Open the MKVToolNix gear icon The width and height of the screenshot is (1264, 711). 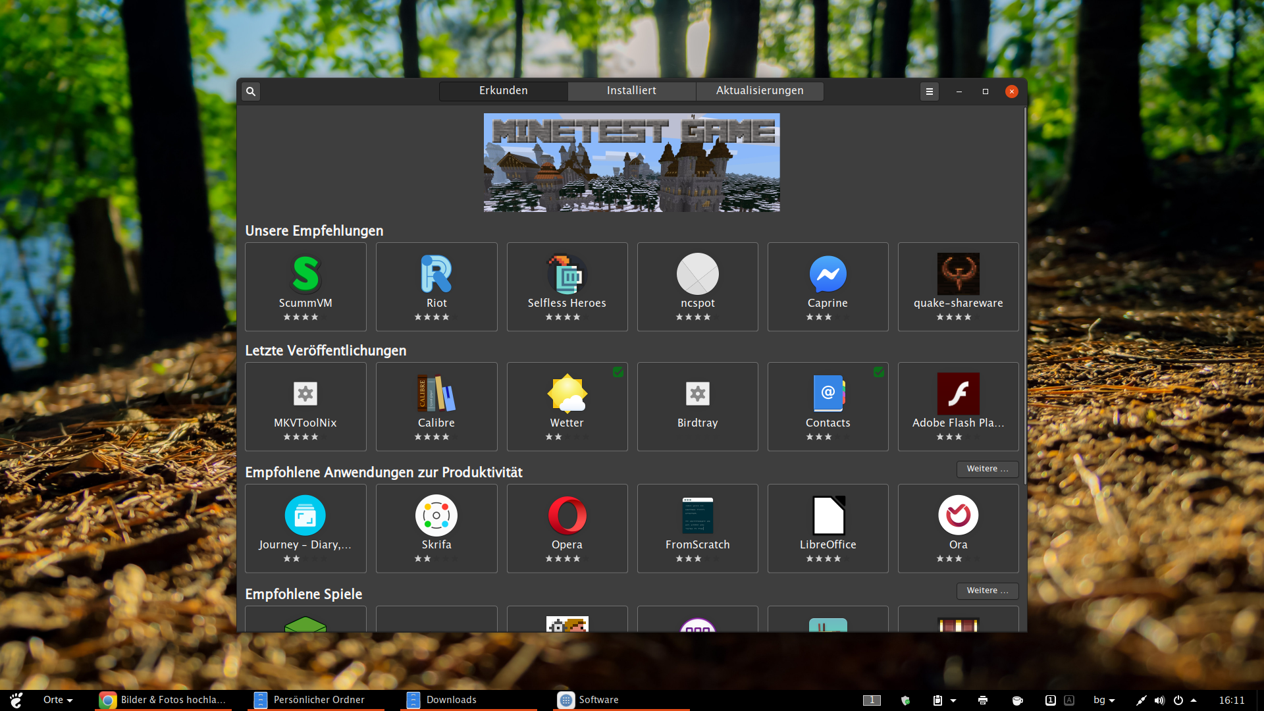point(305,394)
